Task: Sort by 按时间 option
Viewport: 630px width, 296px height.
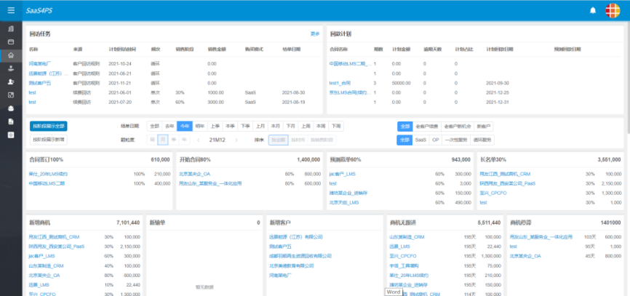Action: pyautogui.click(x=298, y=140)
